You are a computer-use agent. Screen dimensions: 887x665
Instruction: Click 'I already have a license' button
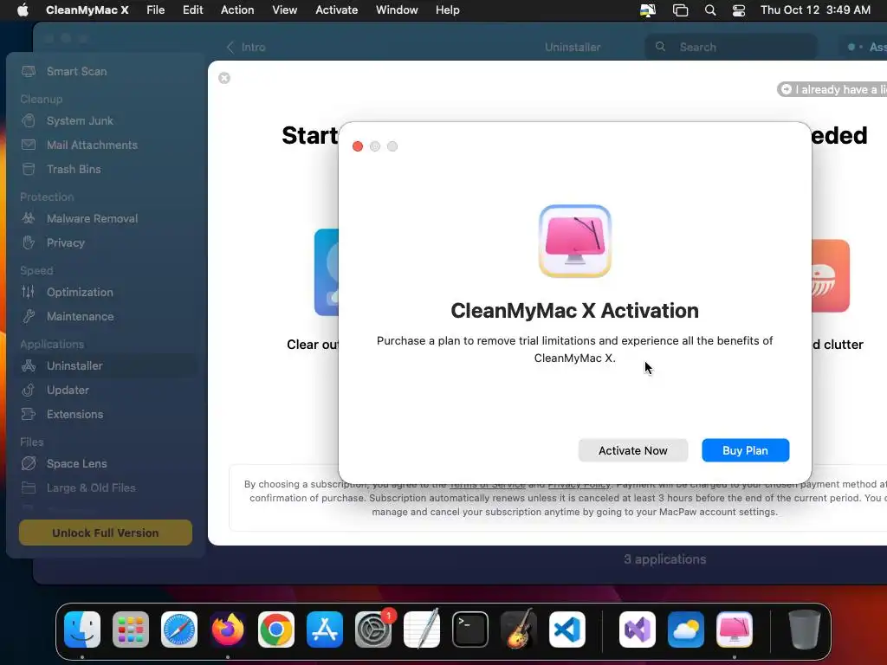click(x=832, y=89)
